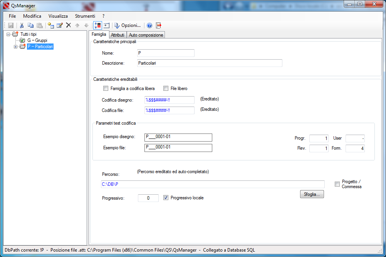Click the QsManager title bar app icon
386x257 pixels.
coord(6,6)
